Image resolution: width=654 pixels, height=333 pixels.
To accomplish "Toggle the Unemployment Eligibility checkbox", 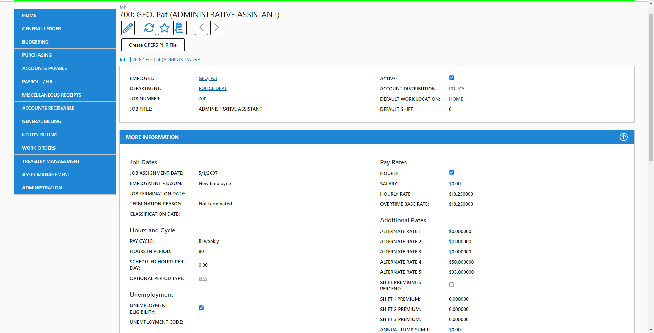I will 201,308.
